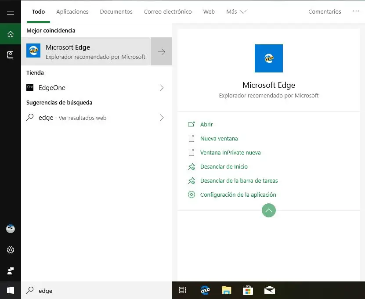Select the Microsoft Edge best match result
The width and height of the screenshot is (365, 299).
(86, 51)
